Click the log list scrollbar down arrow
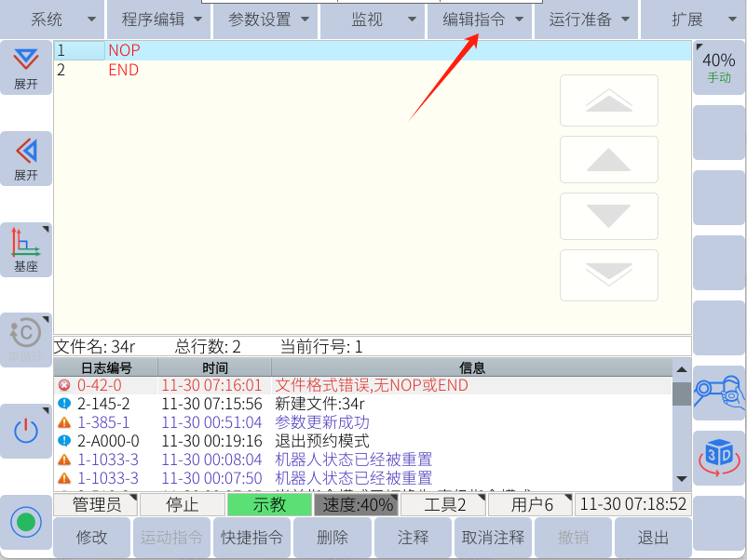This screenshot has width=747, height=560. point(682,478)
